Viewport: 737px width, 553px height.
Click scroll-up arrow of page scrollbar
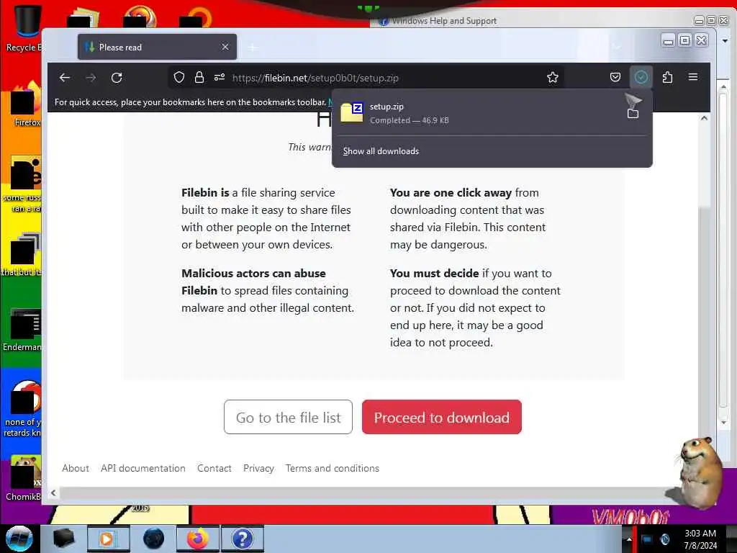click(704, 119)
